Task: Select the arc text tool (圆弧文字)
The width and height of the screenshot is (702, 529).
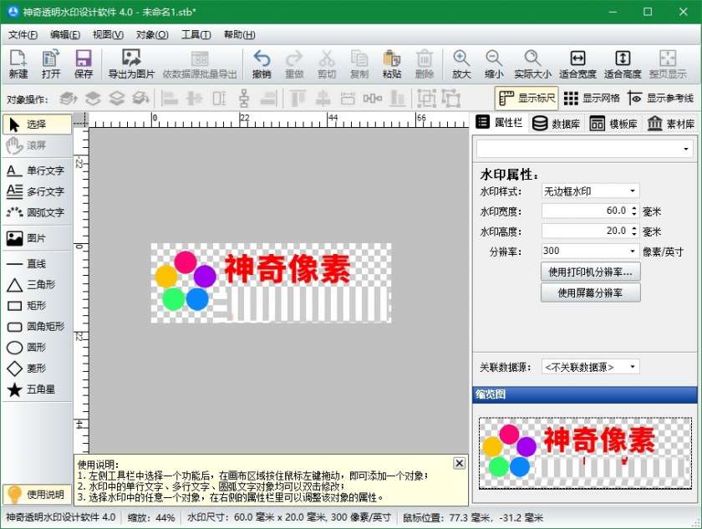Action: (35, 212)
